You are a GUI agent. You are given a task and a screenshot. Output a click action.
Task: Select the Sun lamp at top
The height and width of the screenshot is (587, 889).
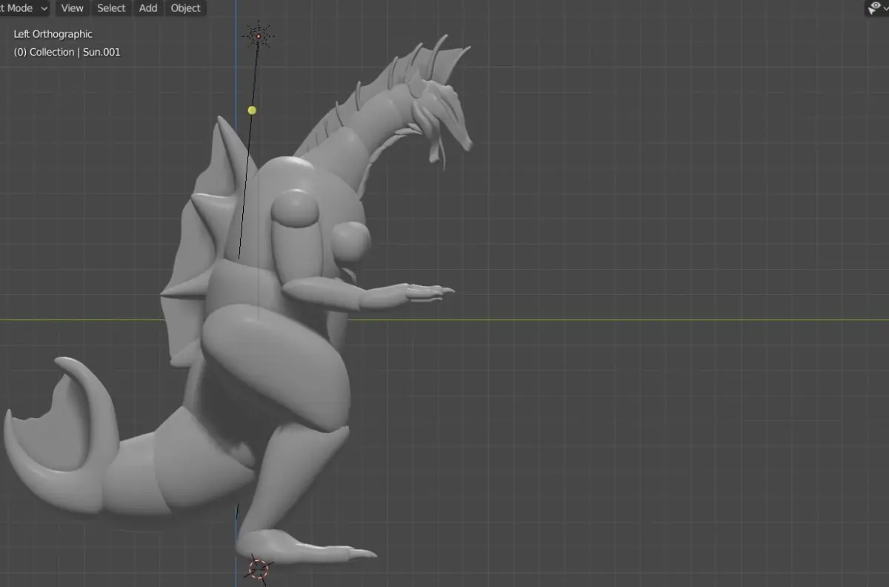(x=259, y=35)
